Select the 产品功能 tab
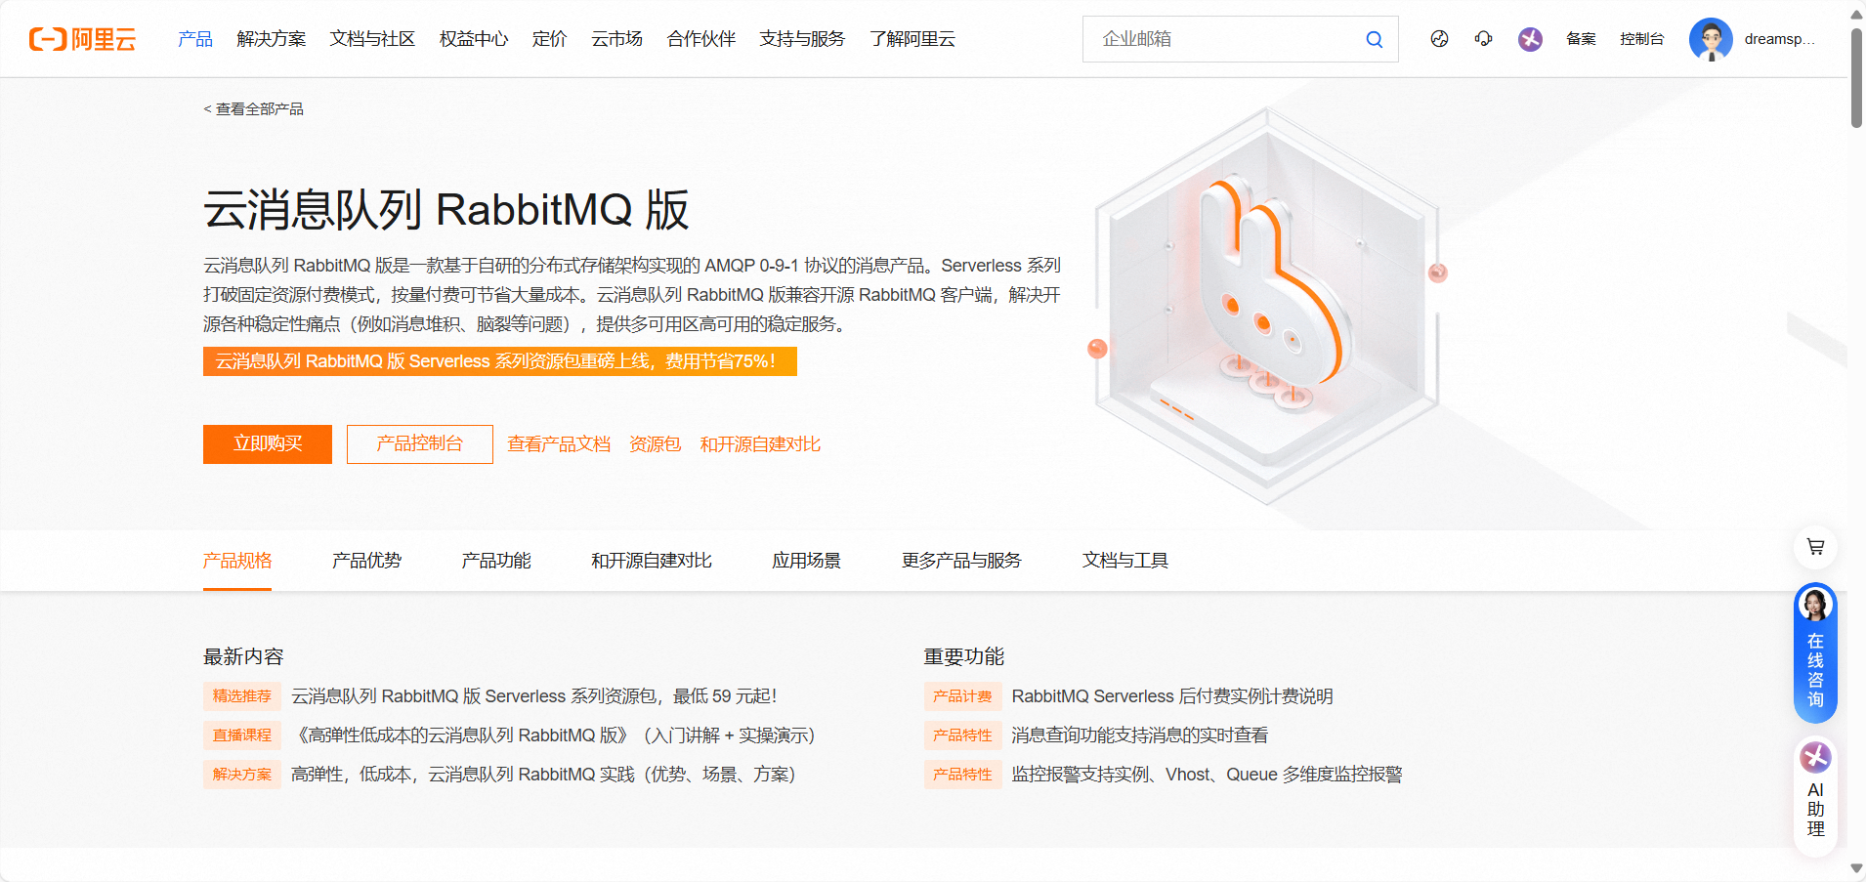 click(x=496, y=561)
